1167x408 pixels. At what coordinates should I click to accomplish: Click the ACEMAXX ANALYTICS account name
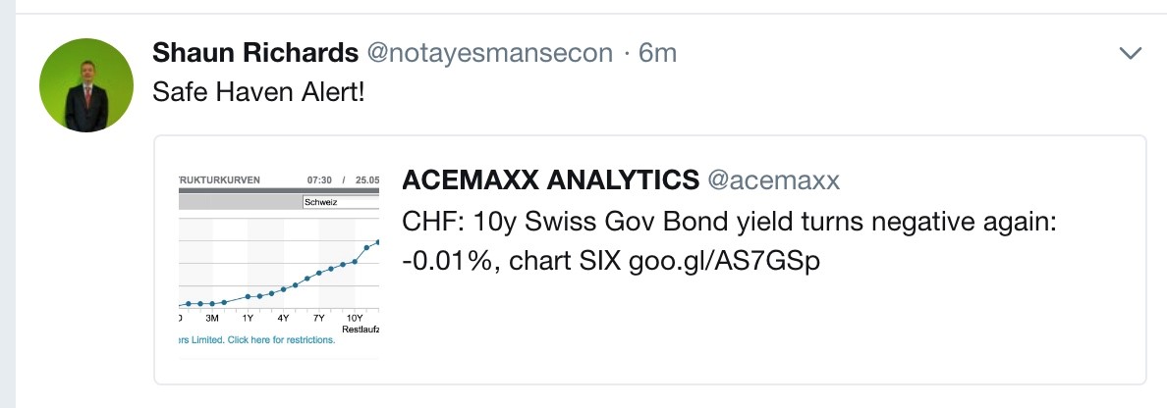coord(550,180)
